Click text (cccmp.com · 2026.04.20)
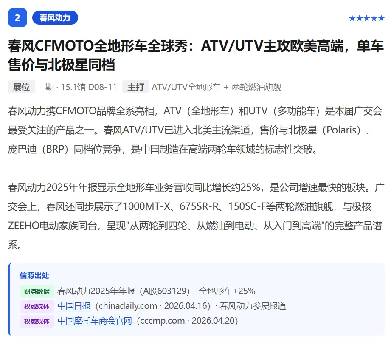The height and width of the screenshot is (339, 391). [188, 321]
